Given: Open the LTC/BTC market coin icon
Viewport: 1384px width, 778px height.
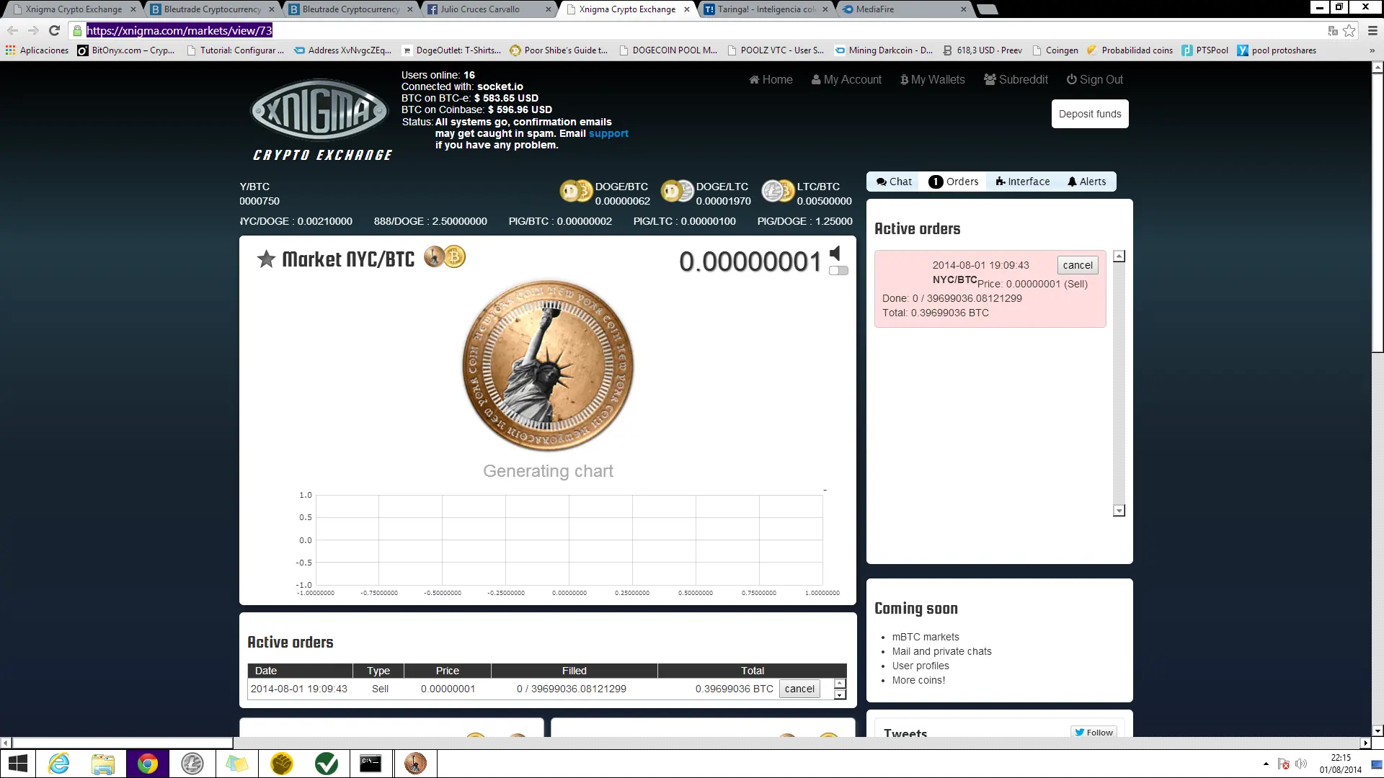Looking at the screenshot, I should click(777, 192).
